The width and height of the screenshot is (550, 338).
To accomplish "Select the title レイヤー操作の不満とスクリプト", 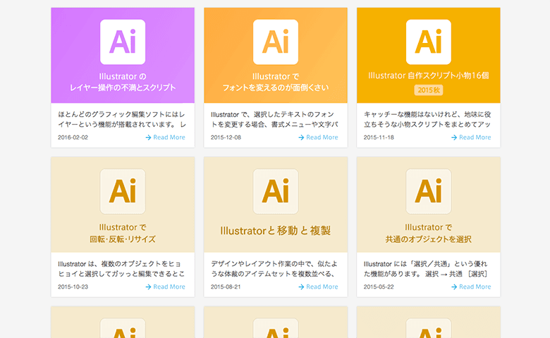I will 123,87.
